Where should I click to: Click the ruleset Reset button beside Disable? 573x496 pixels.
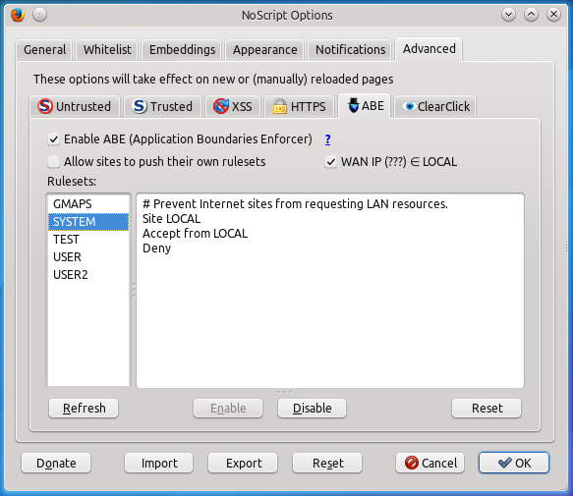487,408
